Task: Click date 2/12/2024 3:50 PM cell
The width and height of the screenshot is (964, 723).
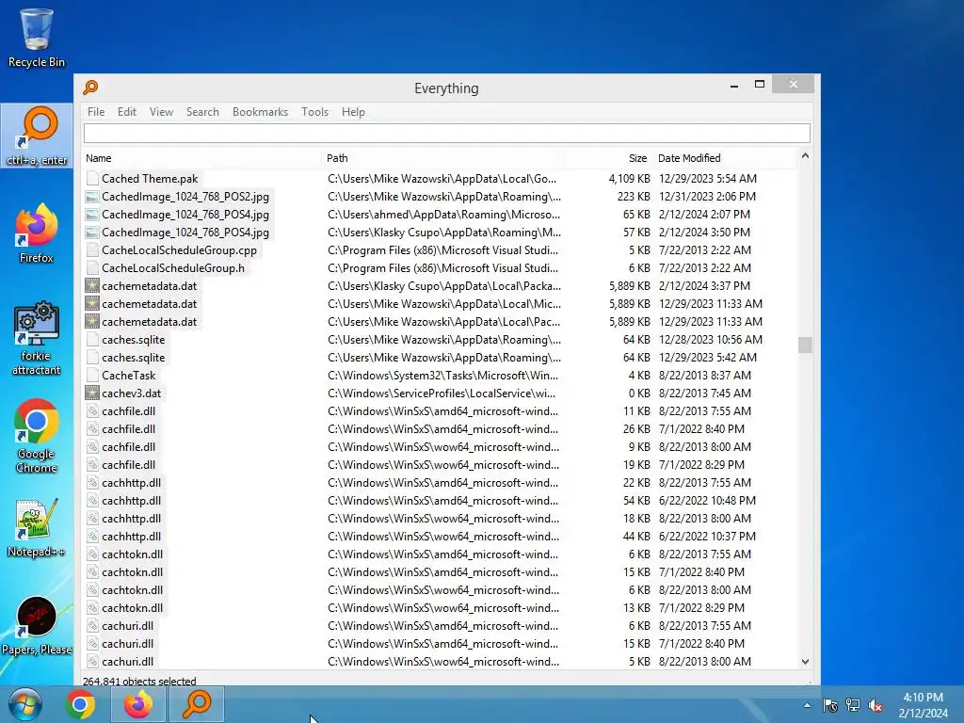Action: 704,233
